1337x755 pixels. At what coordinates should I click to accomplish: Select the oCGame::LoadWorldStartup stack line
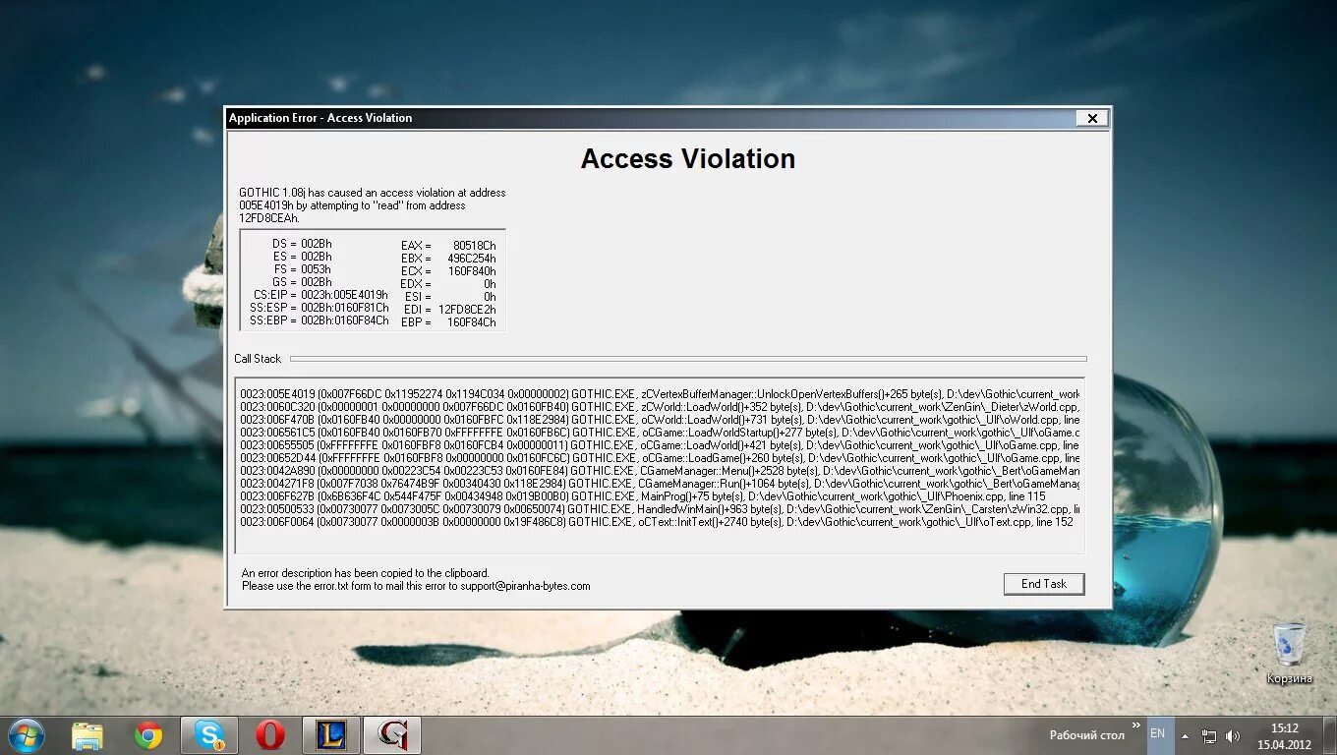pyautogui.click(x=660, y=433)
